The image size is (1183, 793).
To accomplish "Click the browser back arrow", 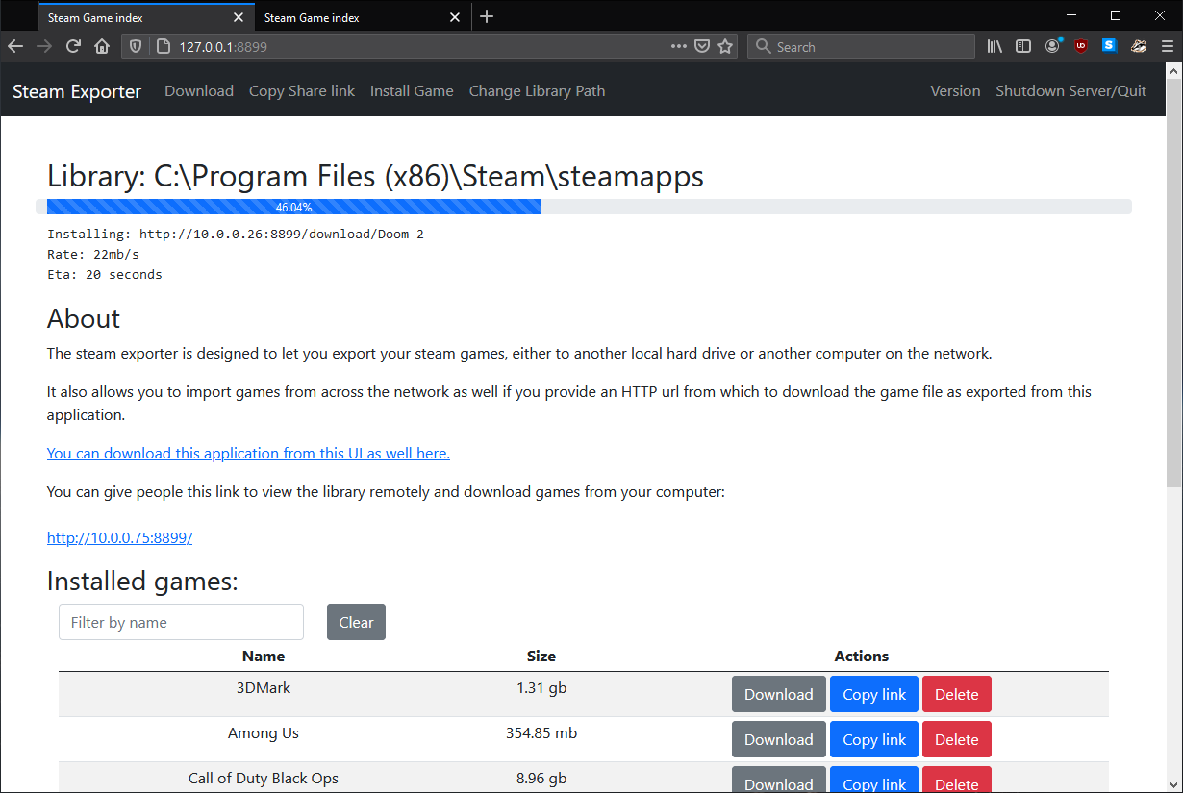I will click(x=15, y=46).
